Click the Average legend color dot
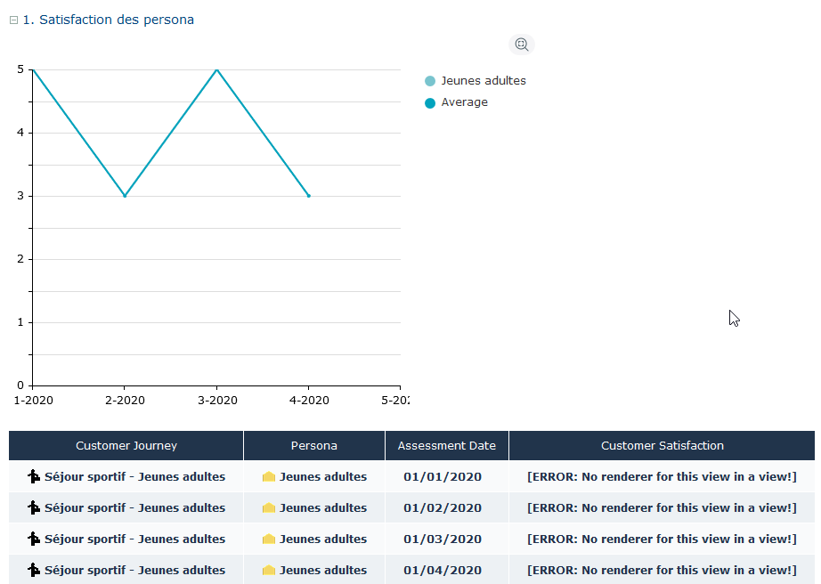 430,103
